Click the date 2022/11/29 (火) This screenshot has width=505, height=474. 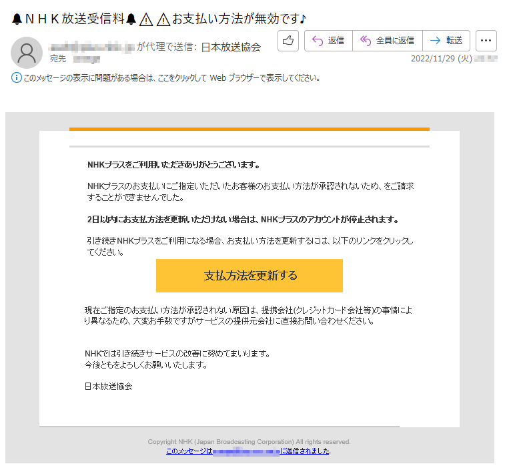pyautogui.click(x=441, y=59)
